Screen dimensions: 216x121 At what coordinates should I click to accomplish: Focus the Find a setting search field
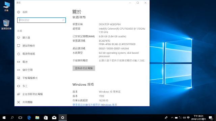coord(42,20)
